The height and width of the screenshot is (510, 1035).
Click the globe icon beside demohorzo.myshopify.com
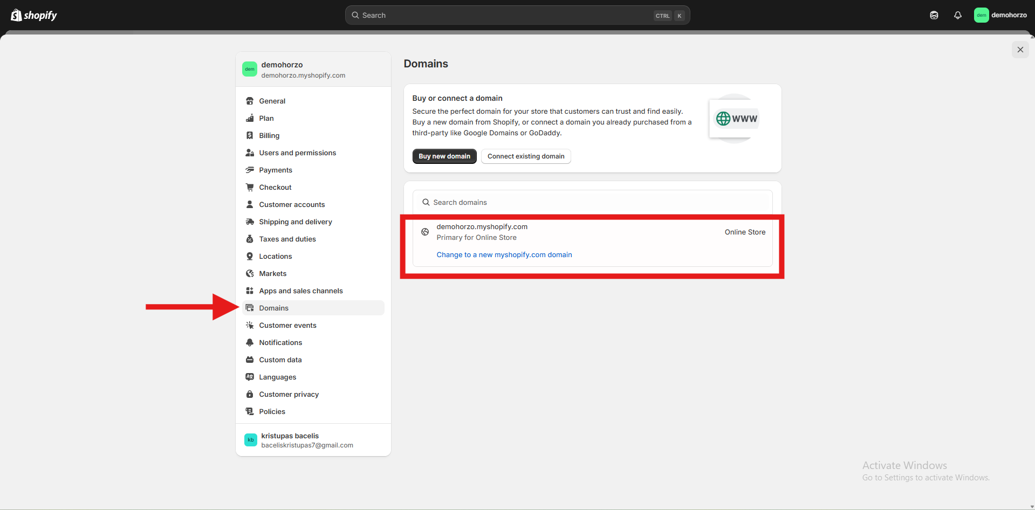pyautogui.click(x=425, y=232)
